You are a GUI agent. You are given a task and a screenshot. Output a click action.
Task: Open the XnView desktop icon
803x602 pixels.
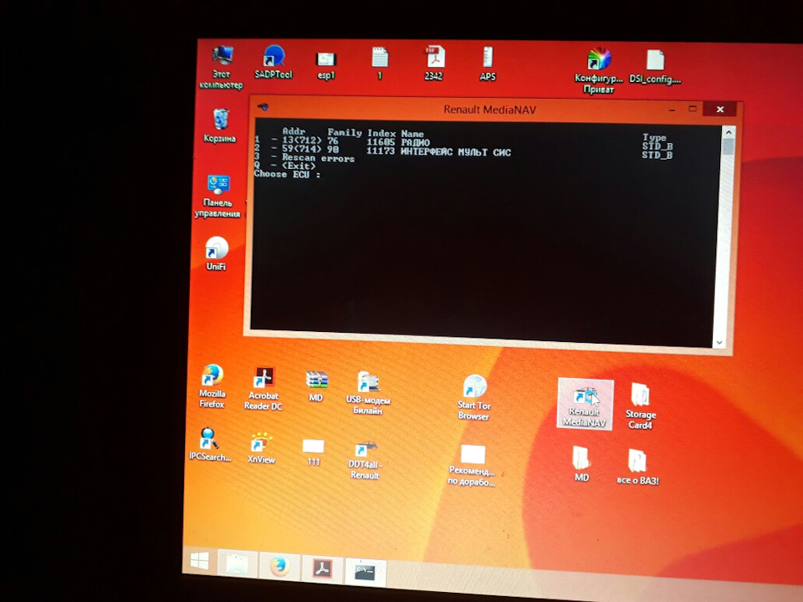coord(262,445)
